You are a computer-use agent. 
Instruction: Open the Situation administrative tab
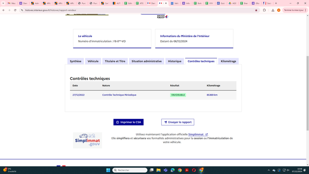tap(146, 61)
